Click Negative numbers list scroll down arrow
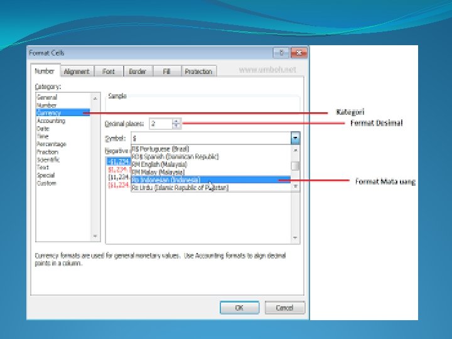Image resolution: width=452 pixels, height=339 pixels. tap(295, 238)
